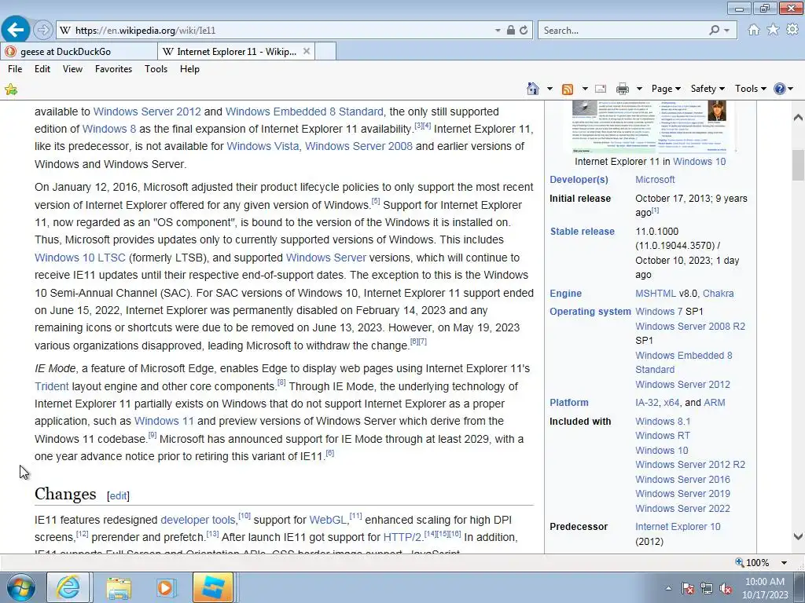Follow Internet Explorer 10 predecessor link
805x603 pixels.
click(x=678, y=527)
